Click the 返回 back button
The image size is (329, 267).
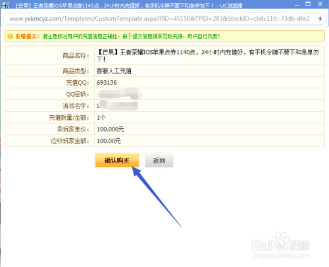(x=159, y=160)
